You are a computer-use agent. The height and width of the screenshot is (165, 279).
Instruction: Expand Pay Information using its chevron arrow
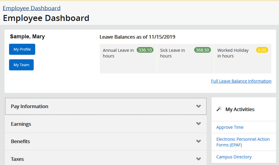[198, 106]
